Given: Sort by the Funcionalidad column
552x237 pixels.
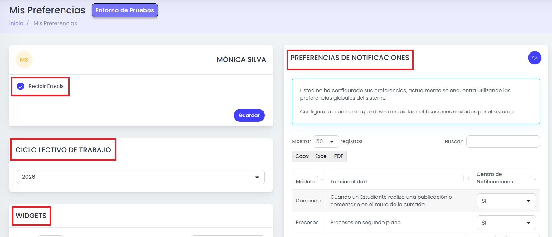Looking at the screenshot, I should (x=400, y=178).
